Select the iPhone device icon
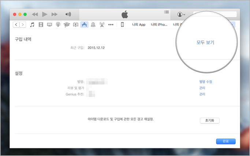The width and height of the screenshot is (250, 156). pos(122,24)
